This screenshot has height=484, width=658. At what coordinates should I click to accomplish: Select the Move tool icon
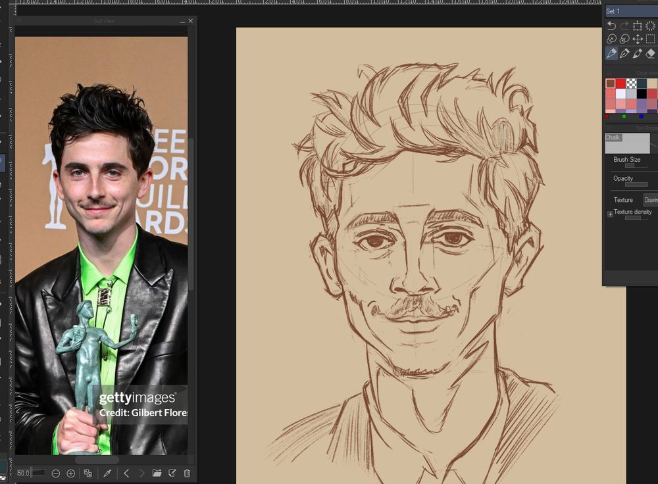637,38
